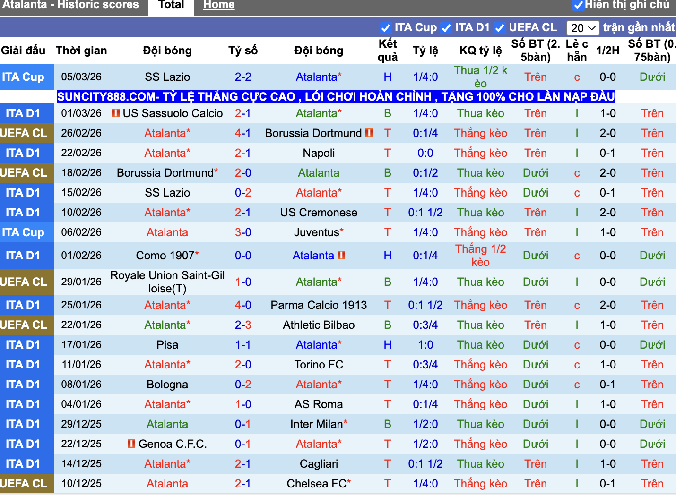Click SS Lazio team name on 05/03/26
The height and width of the screenshot is (496, 676).
167,77
